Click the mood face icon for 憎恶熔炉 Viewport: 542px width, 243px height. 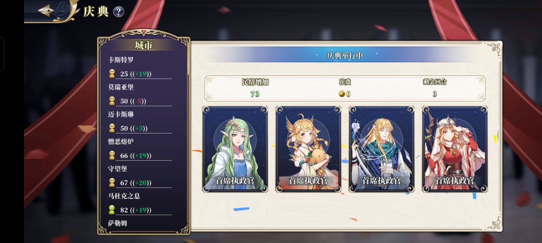pyautogui.click(x=111, y=155)
